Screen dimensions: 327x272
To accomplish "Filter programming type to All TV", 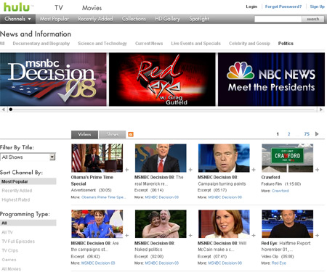I will click(7, 232).
